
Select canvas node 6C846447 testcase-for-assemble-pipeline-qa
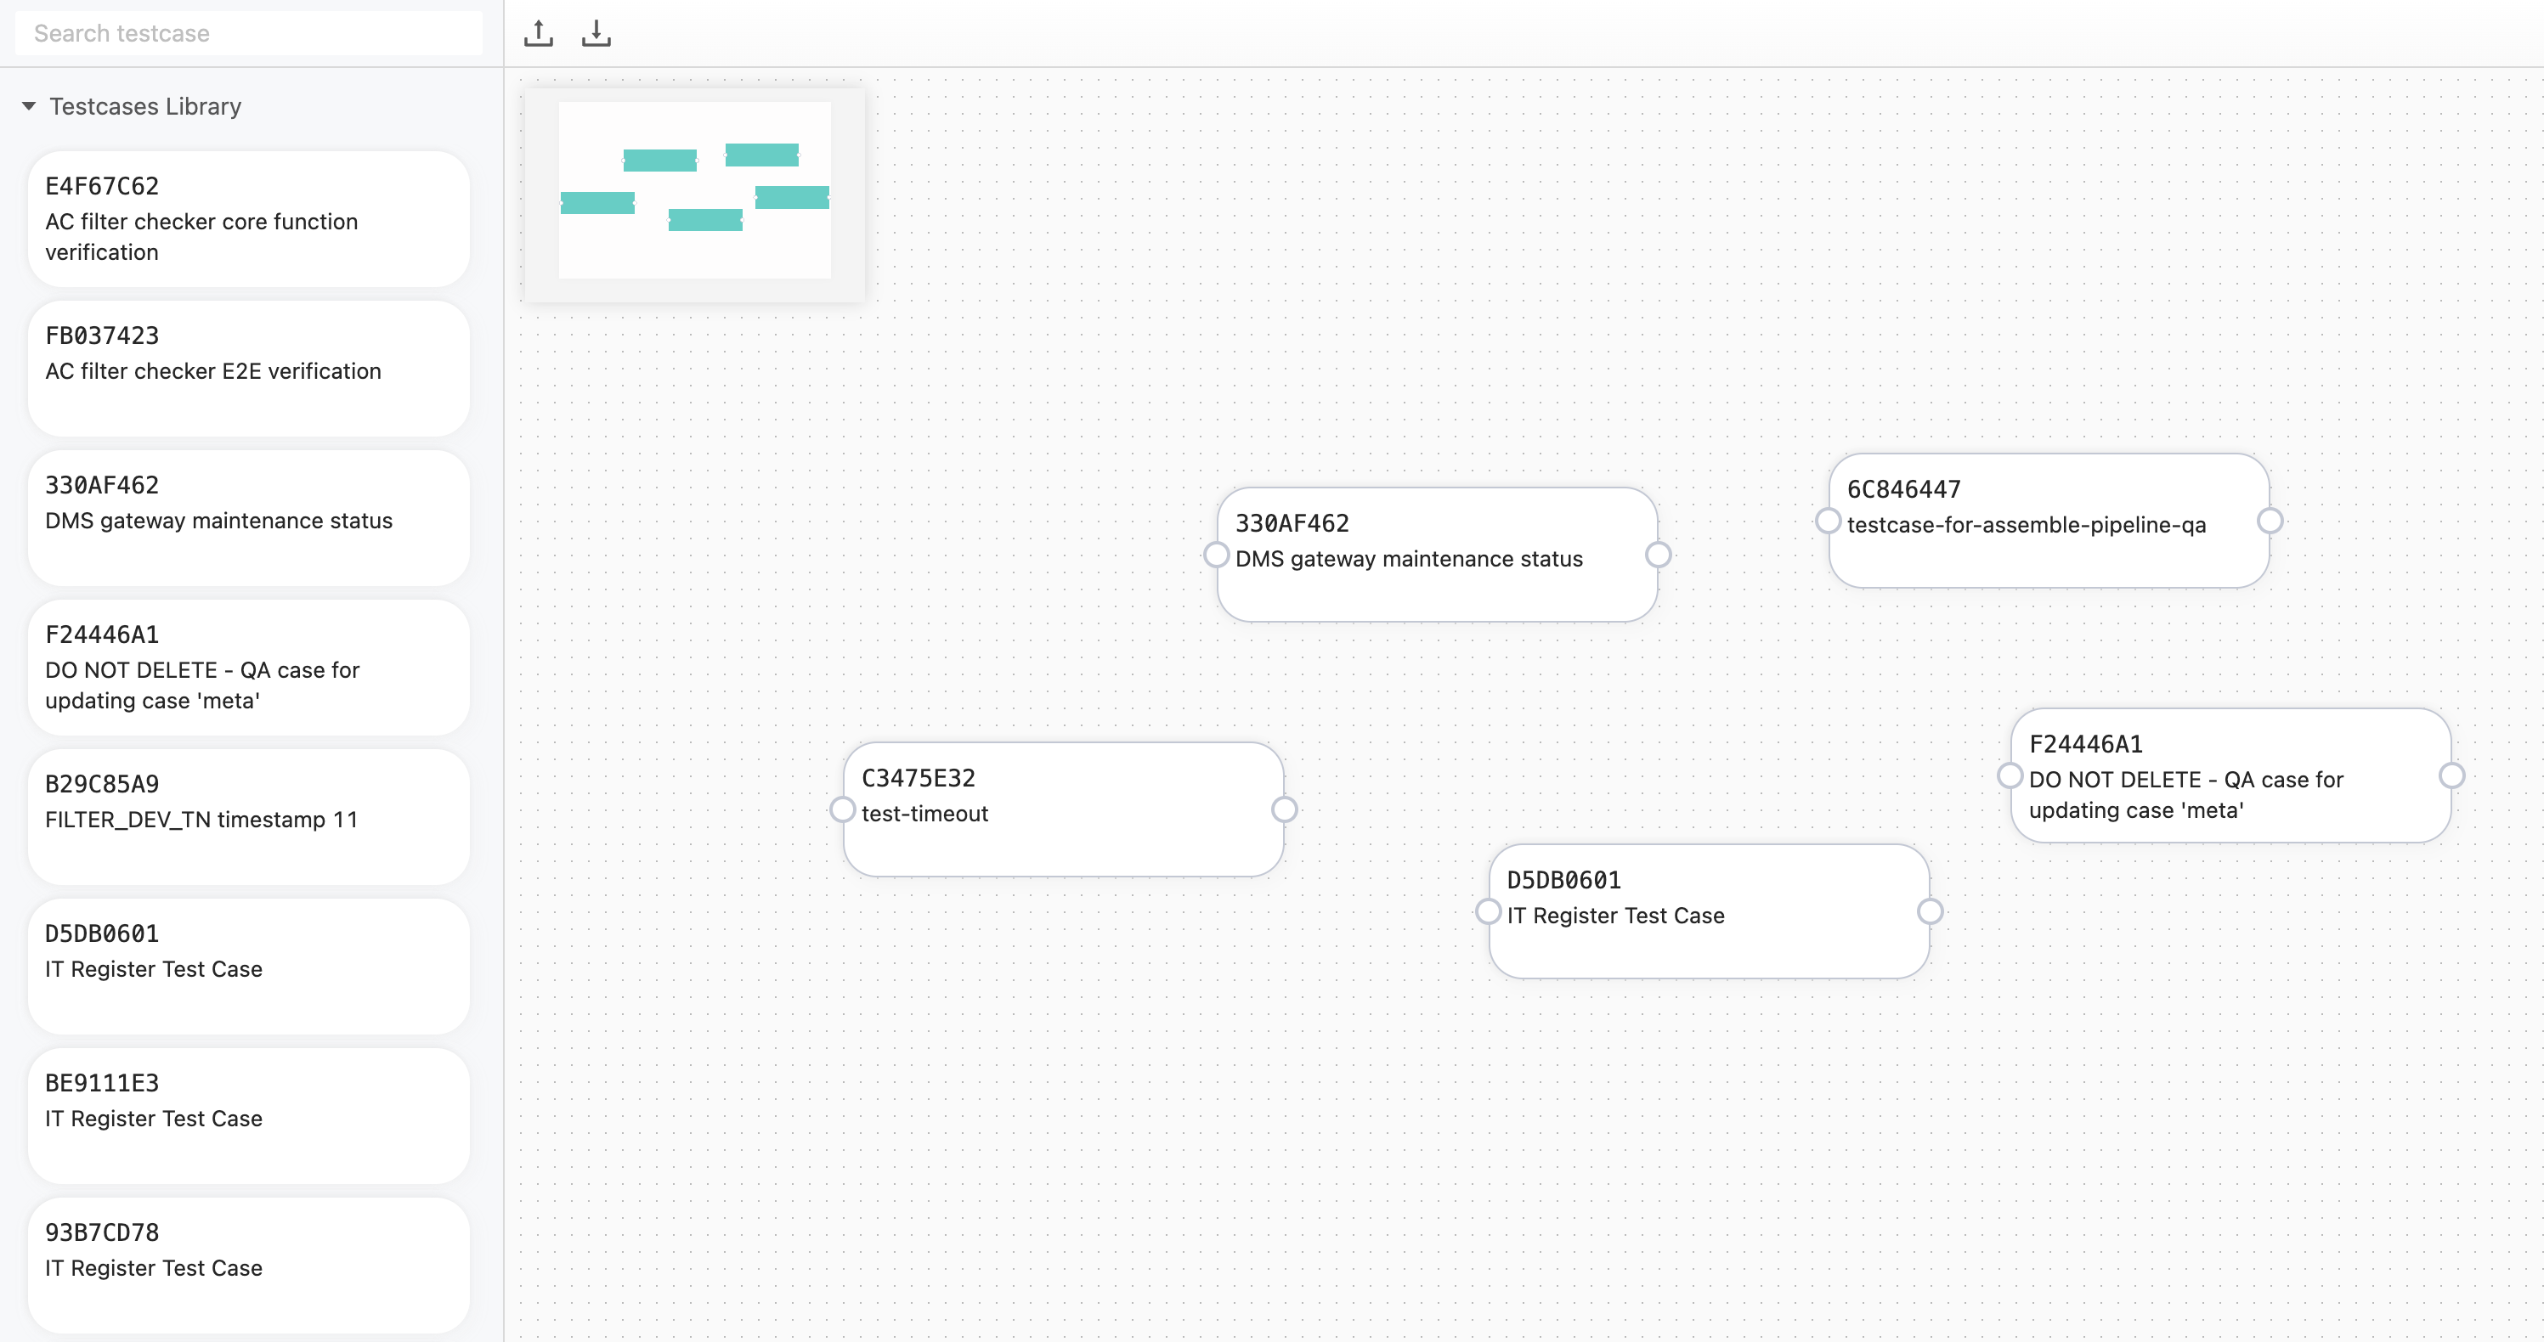[2049, 522]
